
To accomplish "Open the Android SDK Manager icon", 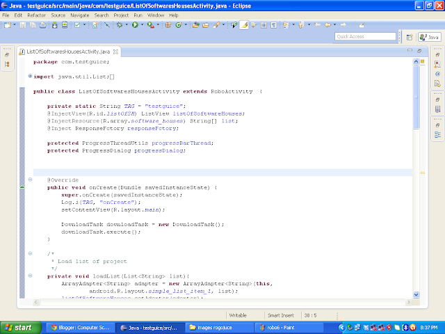I will 54,25.
